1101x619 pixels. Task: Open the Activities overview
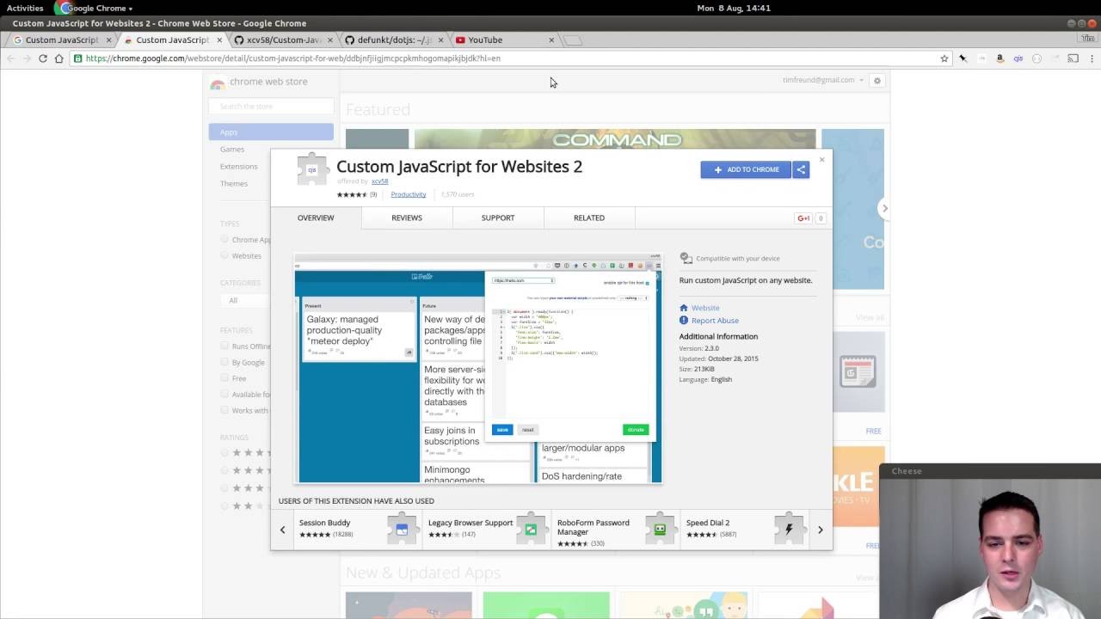(x=25, y=8)
